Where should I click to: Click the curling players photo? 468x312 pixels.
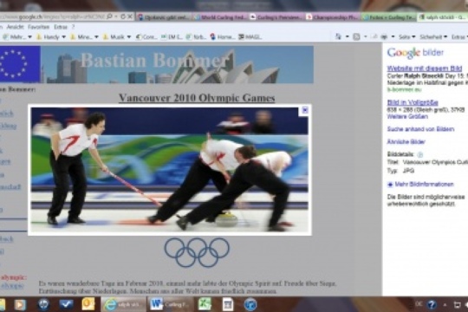coord(170,170)
